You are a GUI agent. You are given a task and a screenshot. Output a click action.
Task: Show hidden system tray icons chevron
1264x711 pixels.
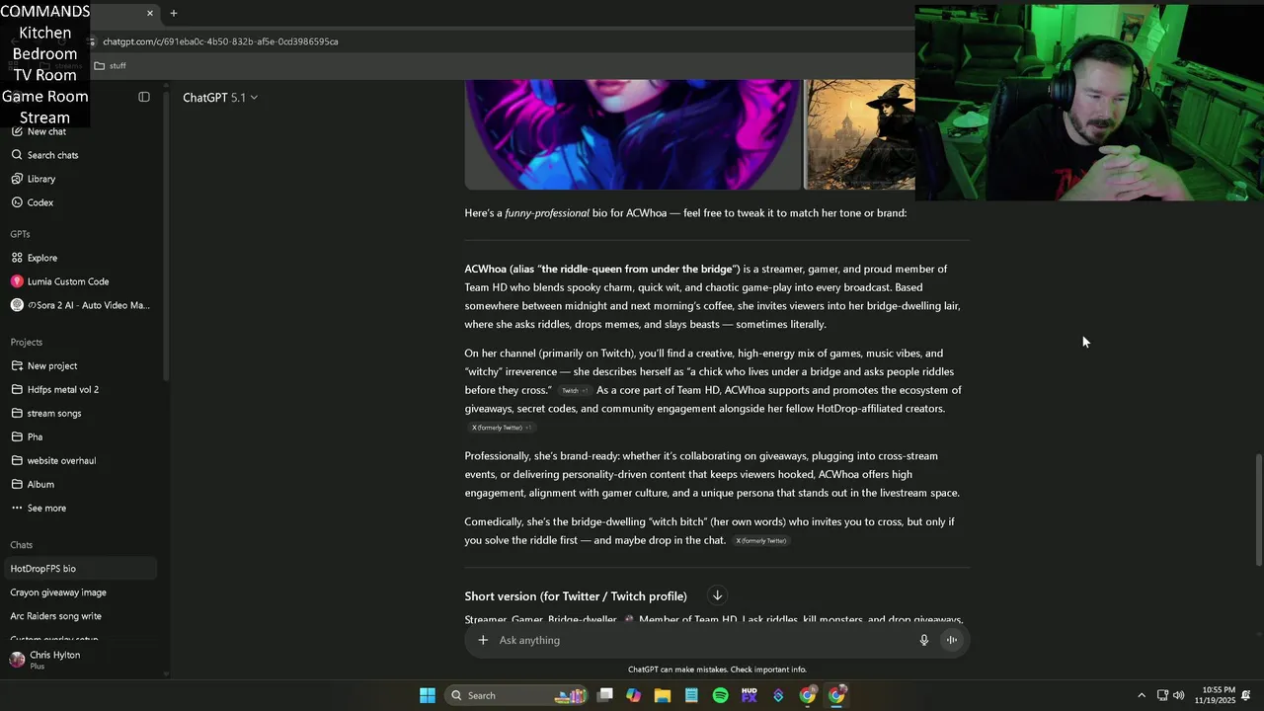(x=1142, y=695)
